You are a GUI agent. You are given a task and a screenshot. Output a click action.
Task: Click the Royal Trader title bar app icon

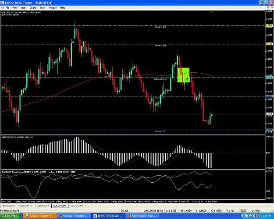(x=2, y=3)
